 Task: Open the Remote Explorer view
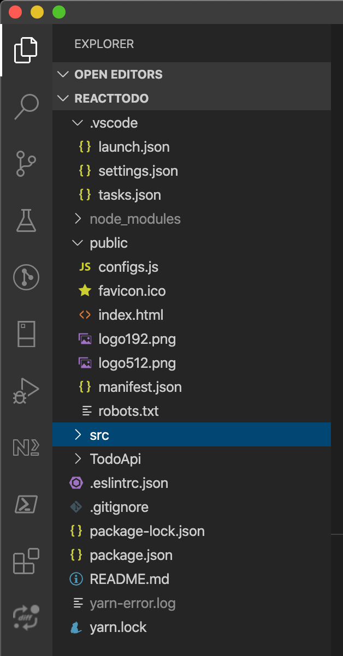coord(26,334)
